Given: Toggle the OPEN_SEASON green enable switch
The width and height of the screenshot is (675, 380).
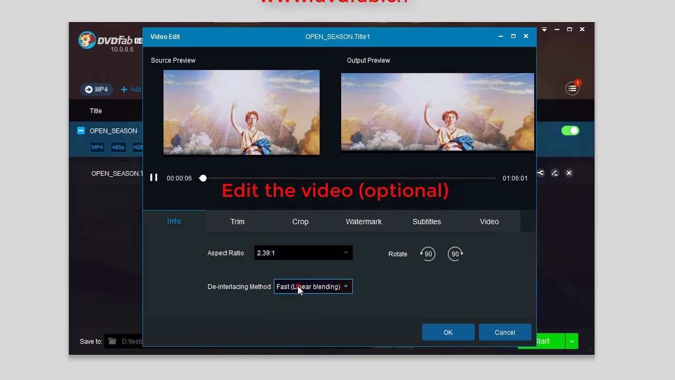Looking at the screenshot, I should click(570, 130).
